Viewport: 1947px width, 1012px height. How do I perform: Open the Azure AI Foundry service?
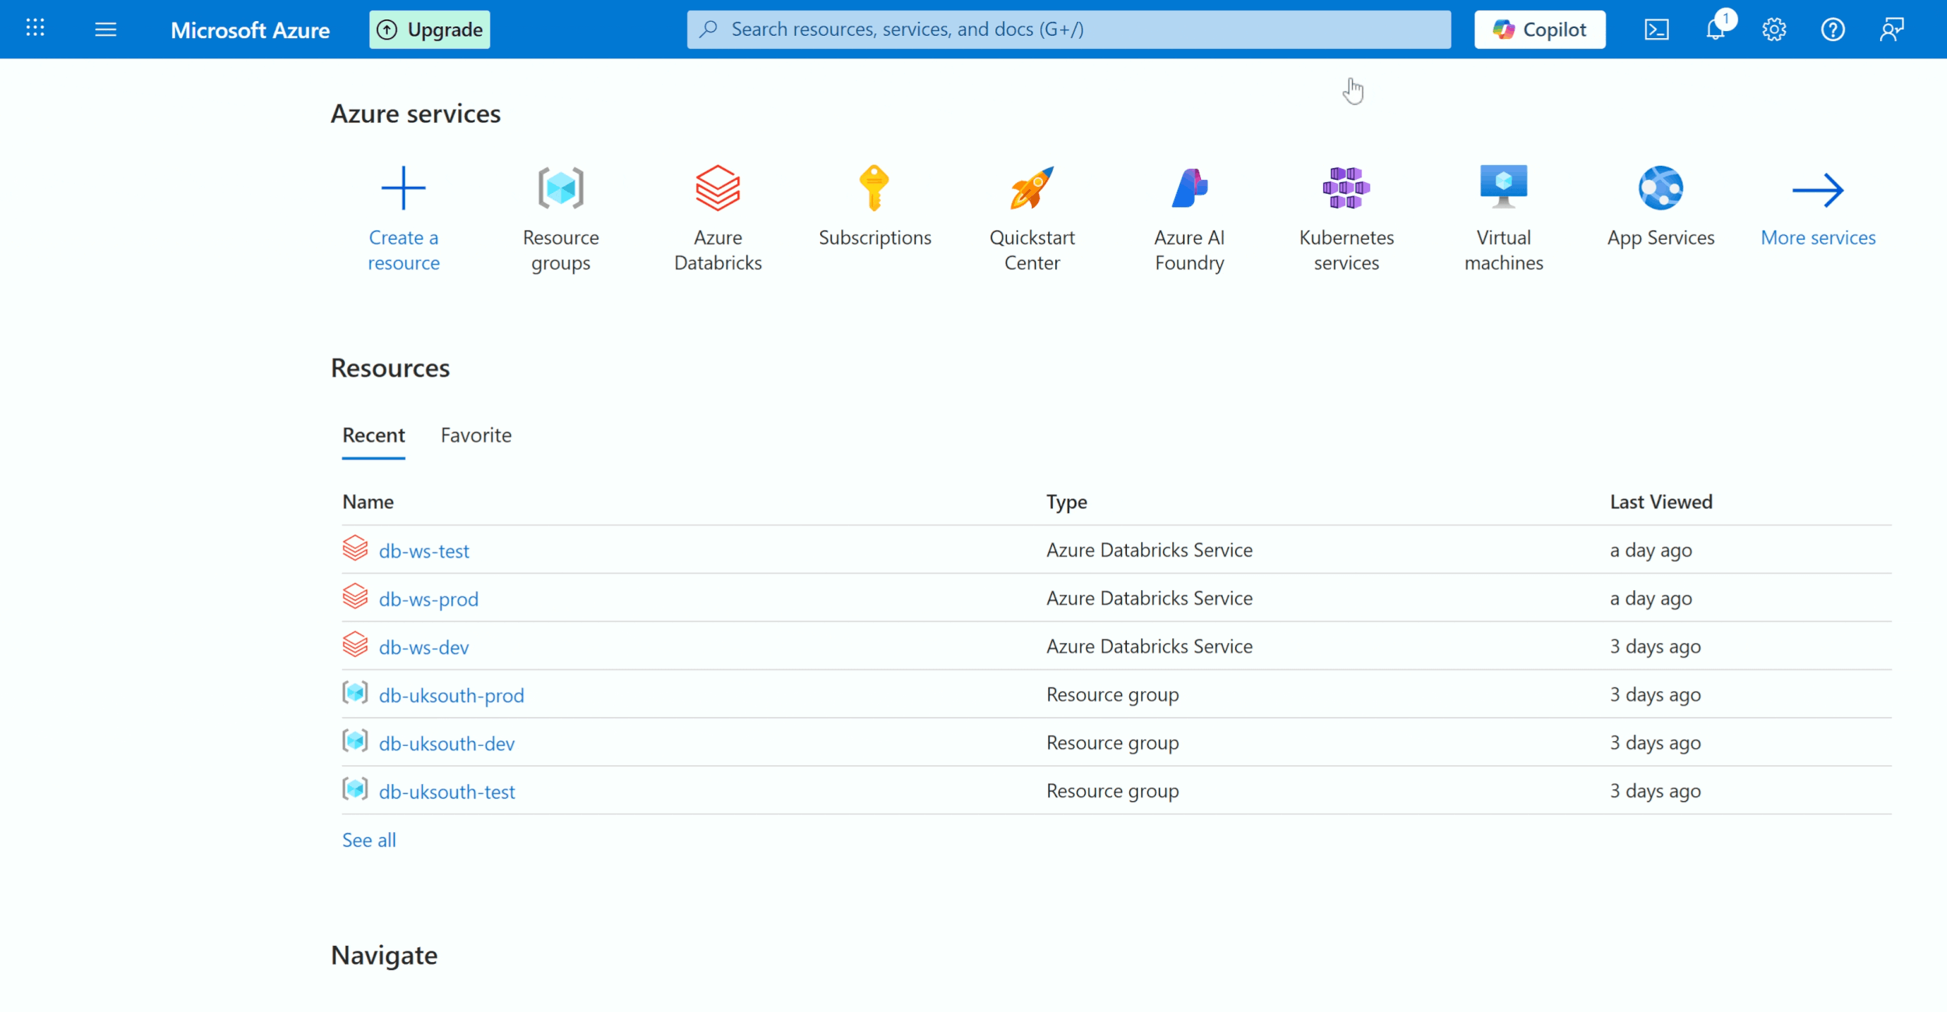[1188, 188]
